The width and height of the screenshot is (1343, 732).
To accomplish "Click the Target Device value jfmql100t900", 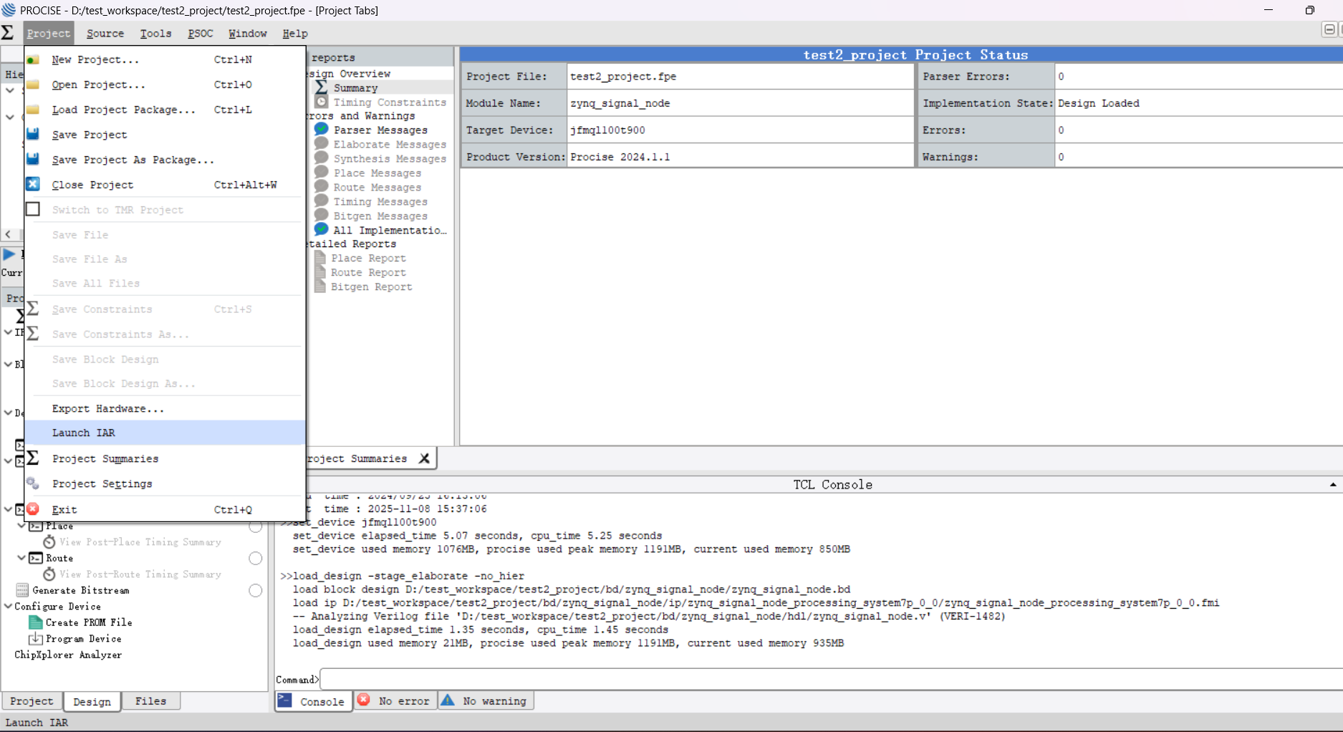I will click(x=607, y=130).
